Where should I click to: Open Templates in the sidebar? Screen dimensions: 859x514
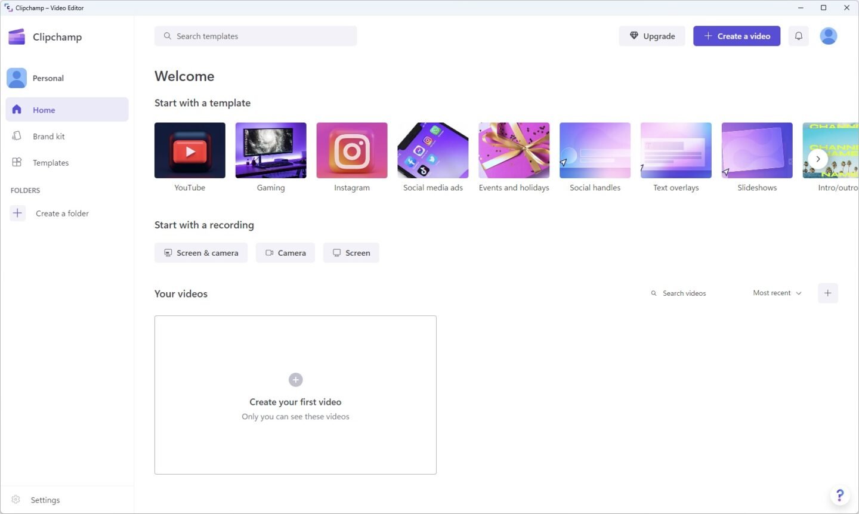67,162
